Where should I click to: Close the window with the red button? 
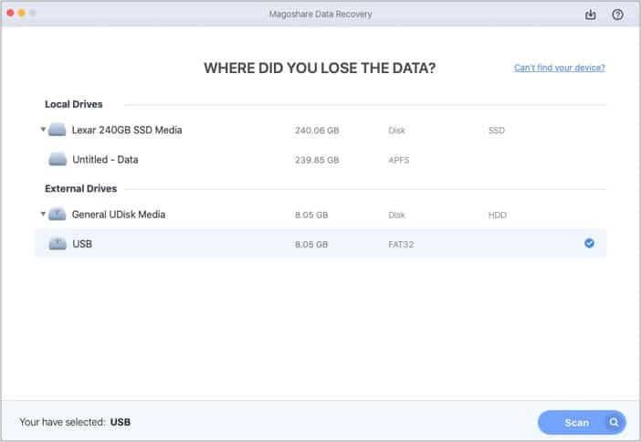[x=10, y=13]
